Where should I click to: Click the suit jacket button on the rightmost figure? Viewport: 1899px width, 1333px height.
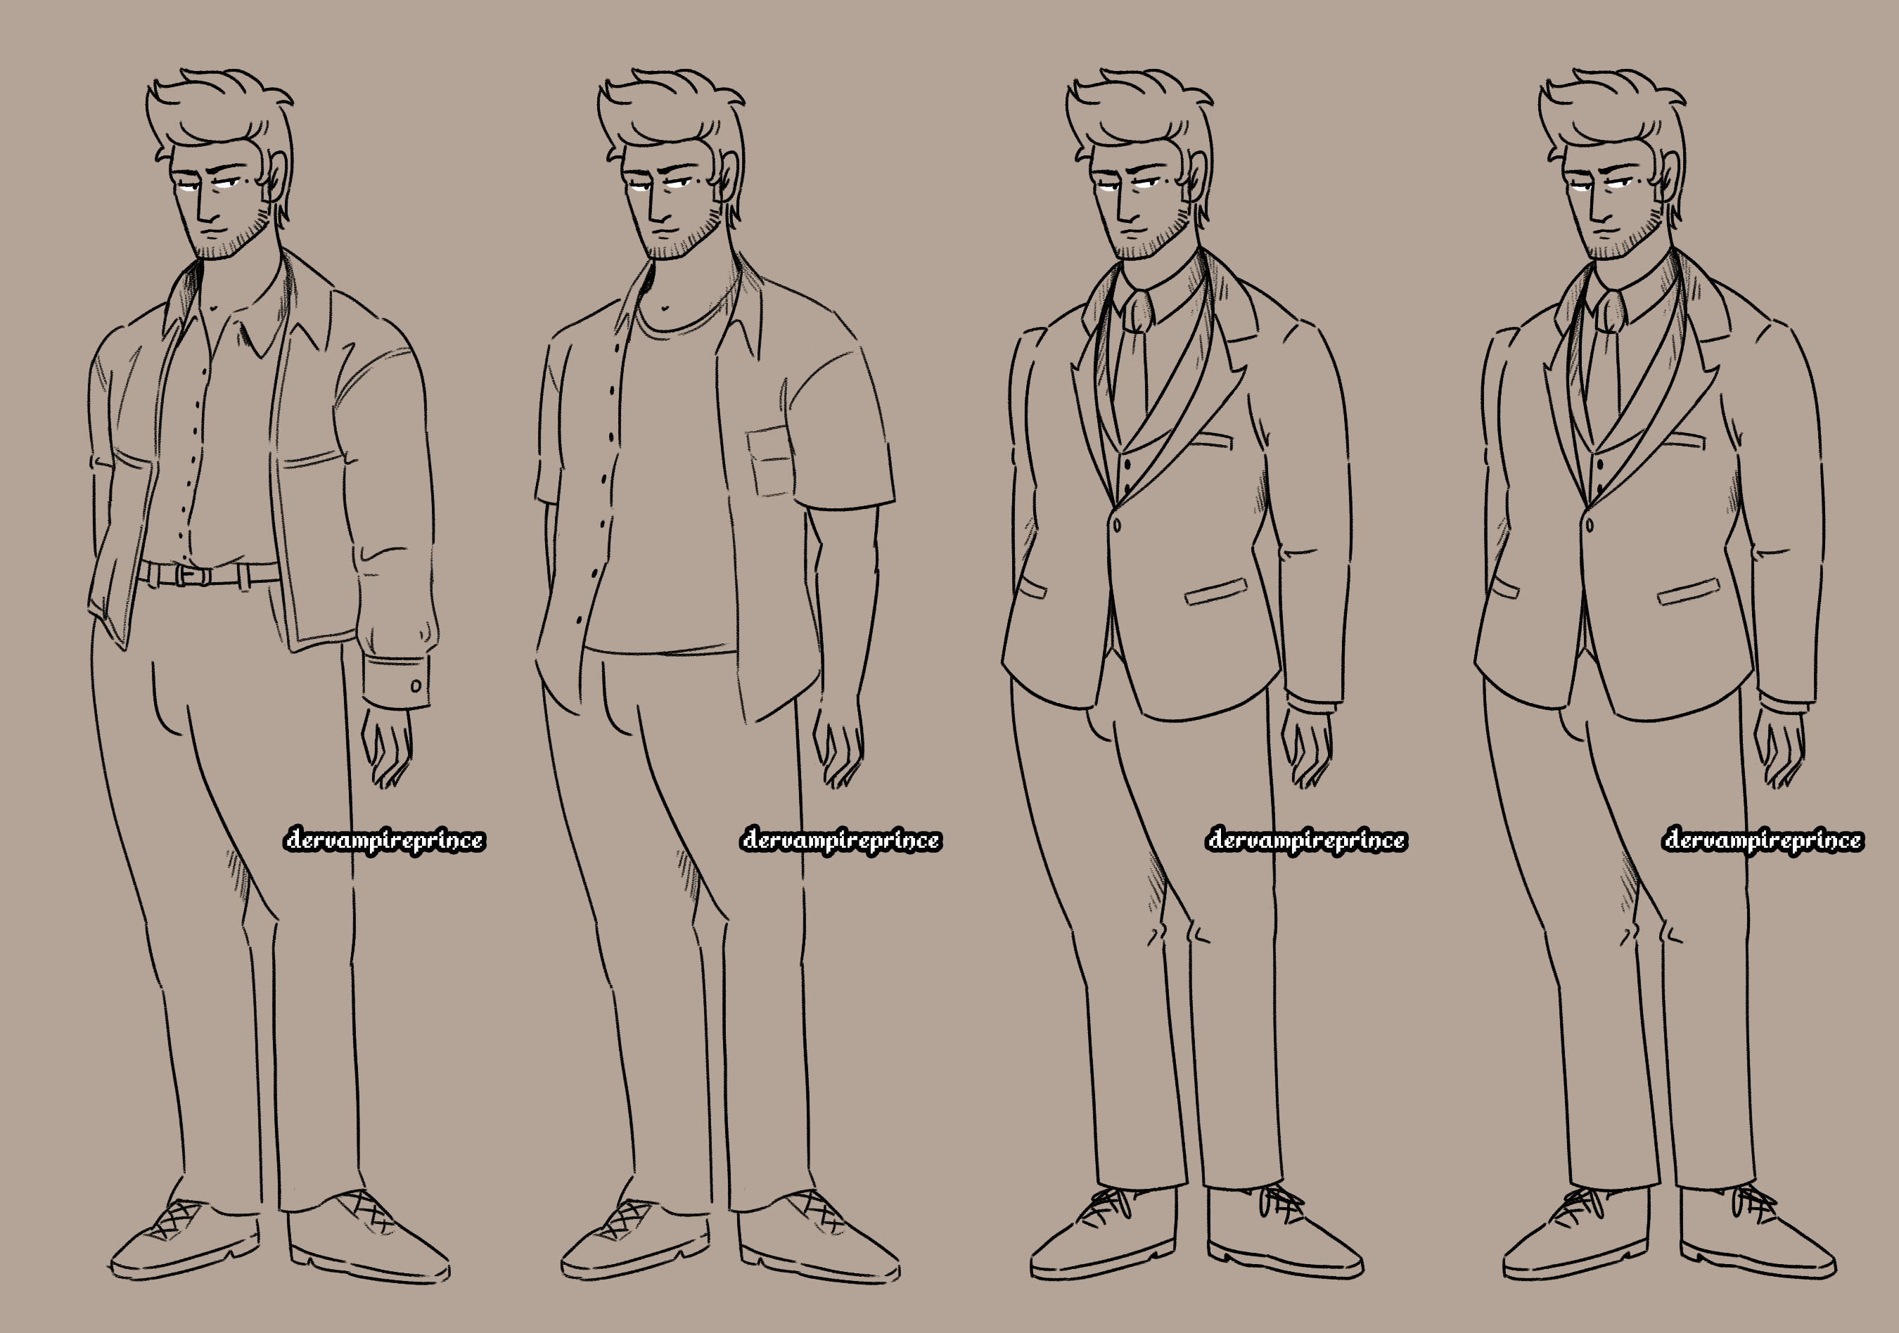click(x=1590, y=525)
